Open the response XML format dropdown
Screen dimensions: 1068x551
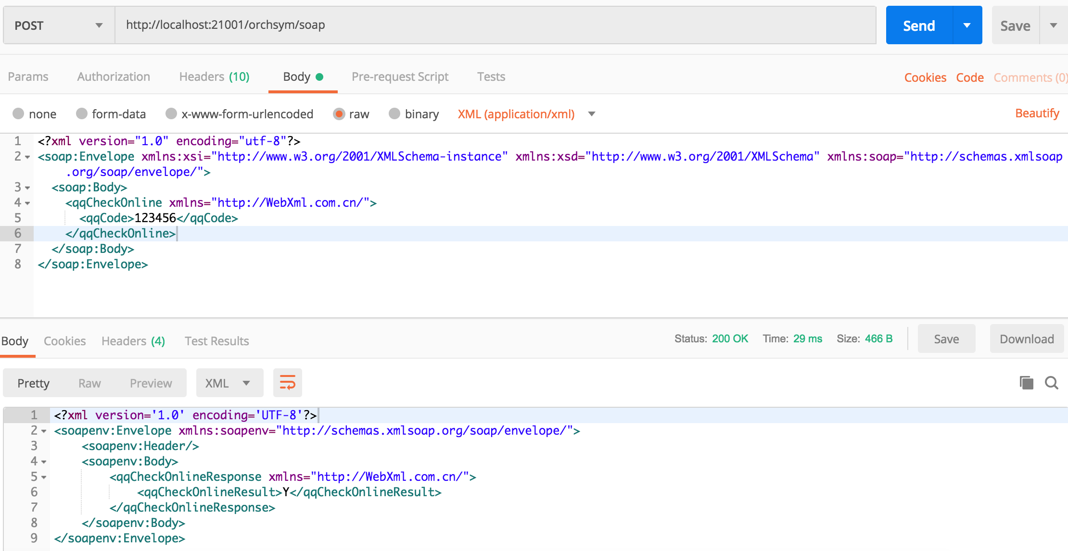(229, 383)
